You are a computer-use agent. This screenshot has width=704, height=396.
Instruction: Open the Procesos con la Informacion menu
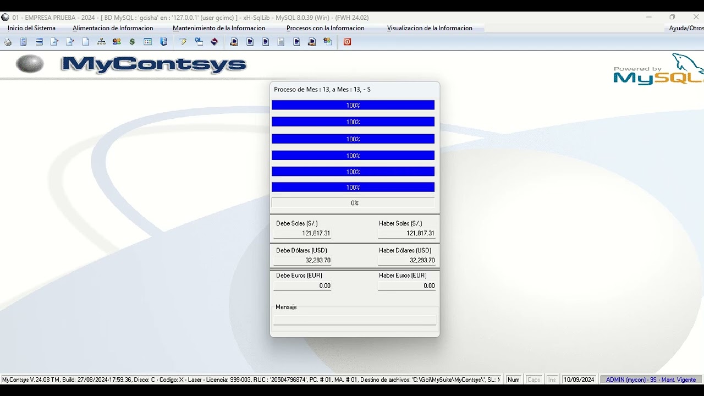pyautogui.click(x=326, y=28)
